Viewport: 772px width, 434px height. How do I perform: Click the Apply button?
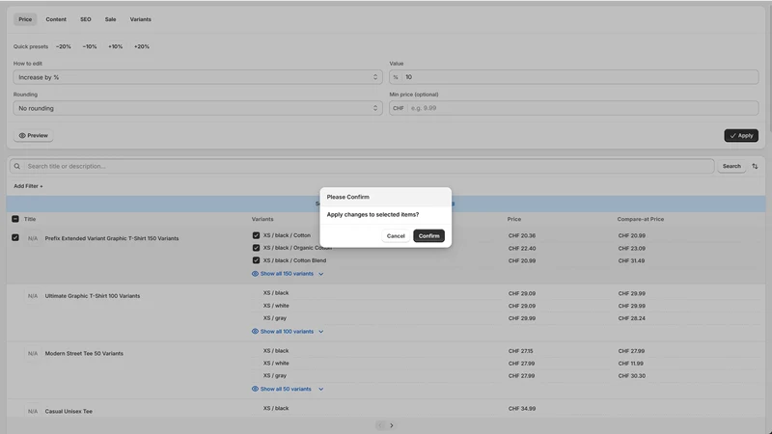coord(741,135)
